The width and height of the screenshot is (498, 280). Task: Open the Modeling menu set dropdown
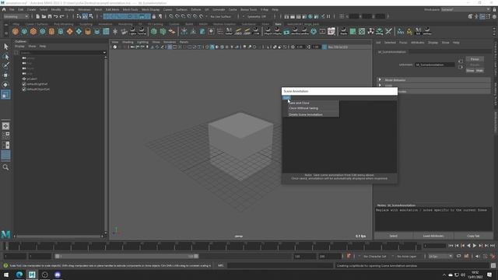[x=16, y=16]
